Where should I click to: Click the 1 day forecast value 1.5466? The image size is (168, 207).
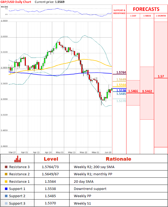133,91
